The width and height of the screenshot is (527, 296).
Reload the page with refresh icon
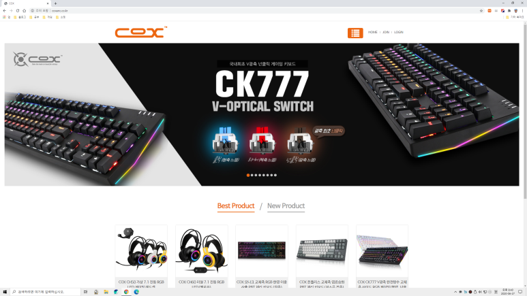18,11
